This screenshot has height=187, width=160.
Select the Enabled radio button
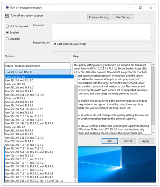(x=7, y=33)
